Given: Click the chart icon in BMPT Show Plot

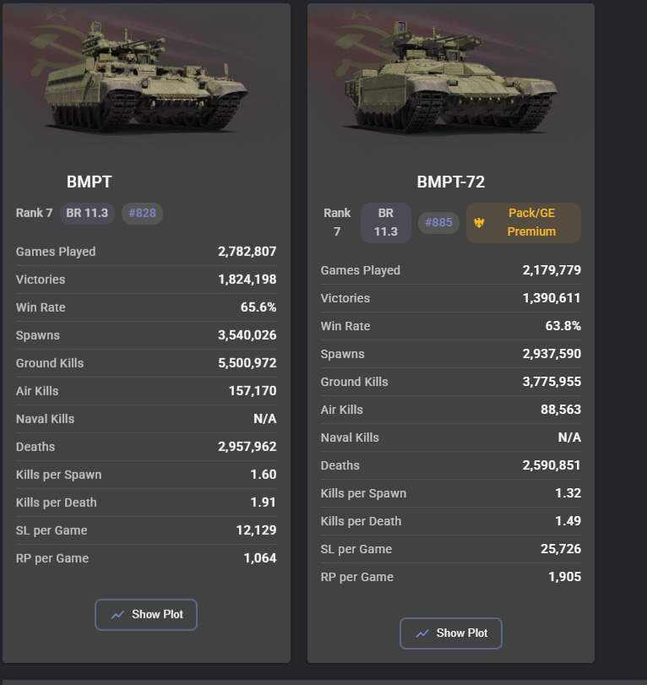Looking at the screenshot, I should [118, 615].
